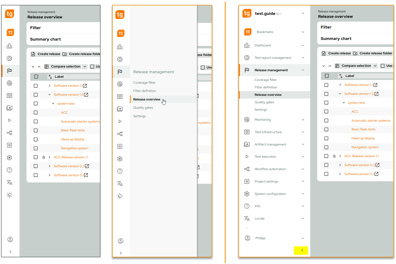
Task: Tick the checkbox next to system test
Action: pyautogui.click(x=35, y=103)
